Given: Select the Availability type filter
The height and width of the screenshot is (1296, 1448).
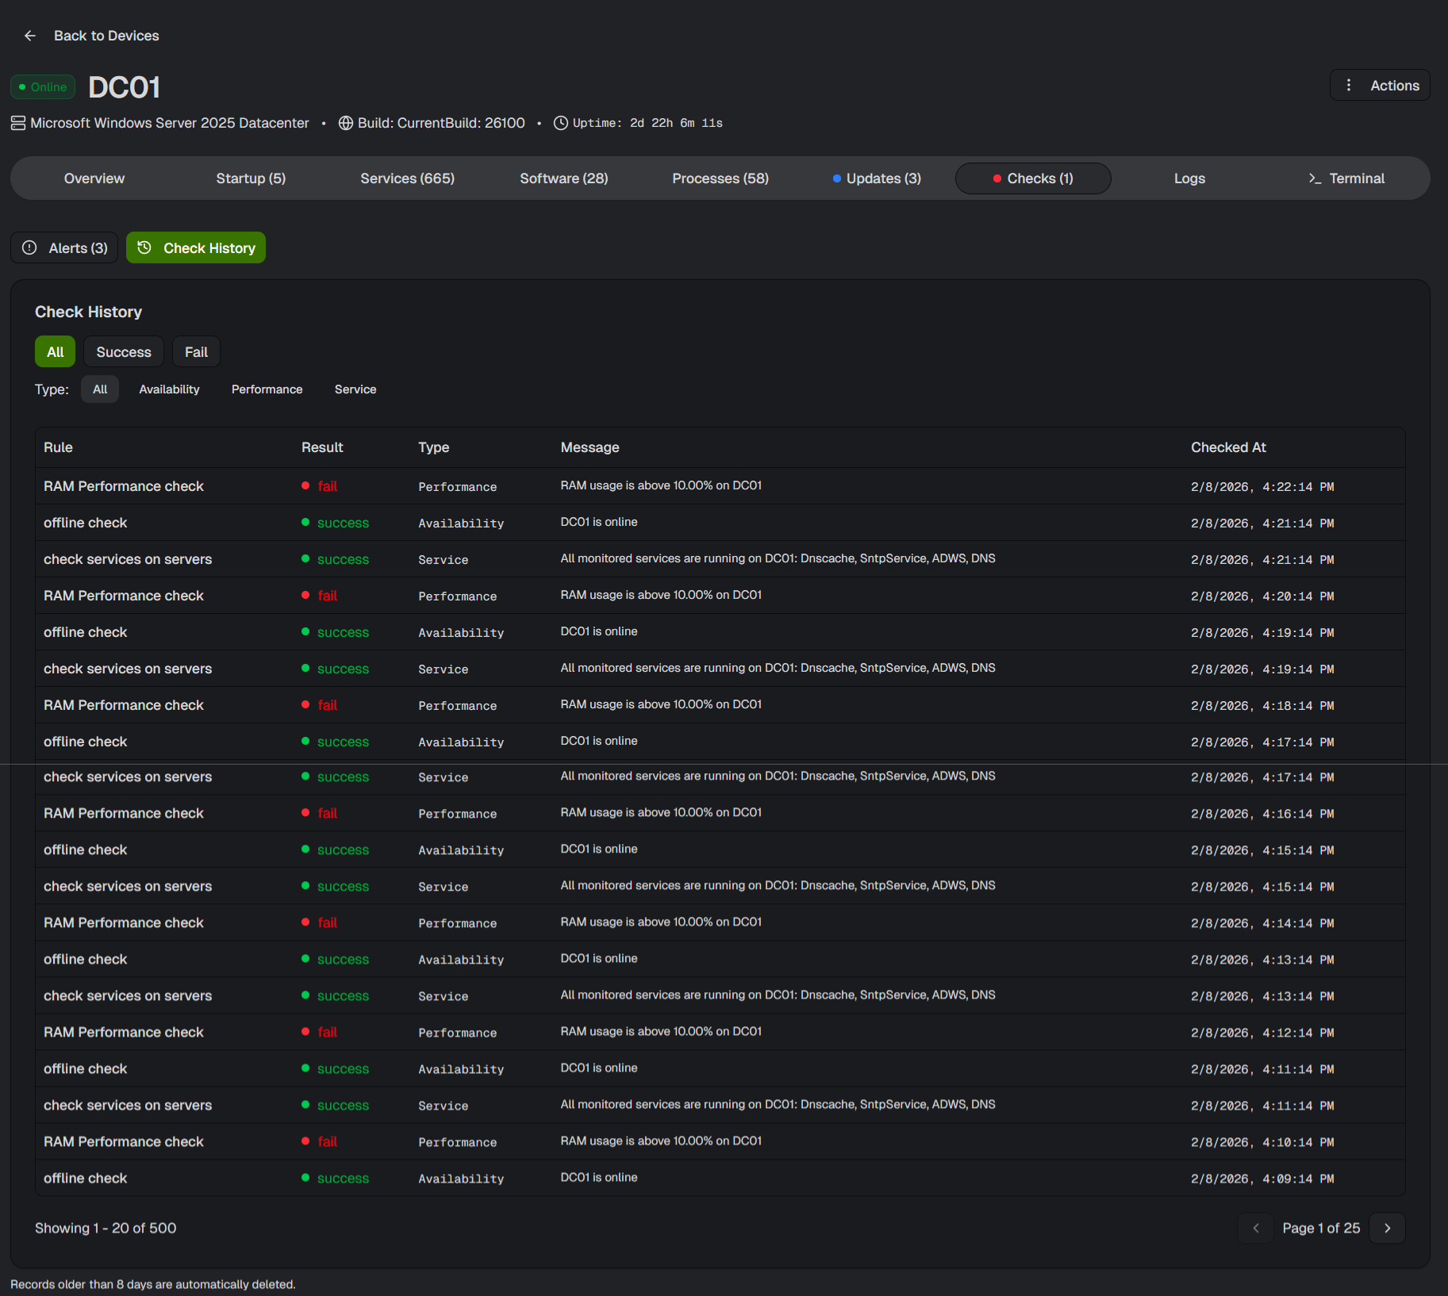Looking at the screenshot, I should pos(169,389).
